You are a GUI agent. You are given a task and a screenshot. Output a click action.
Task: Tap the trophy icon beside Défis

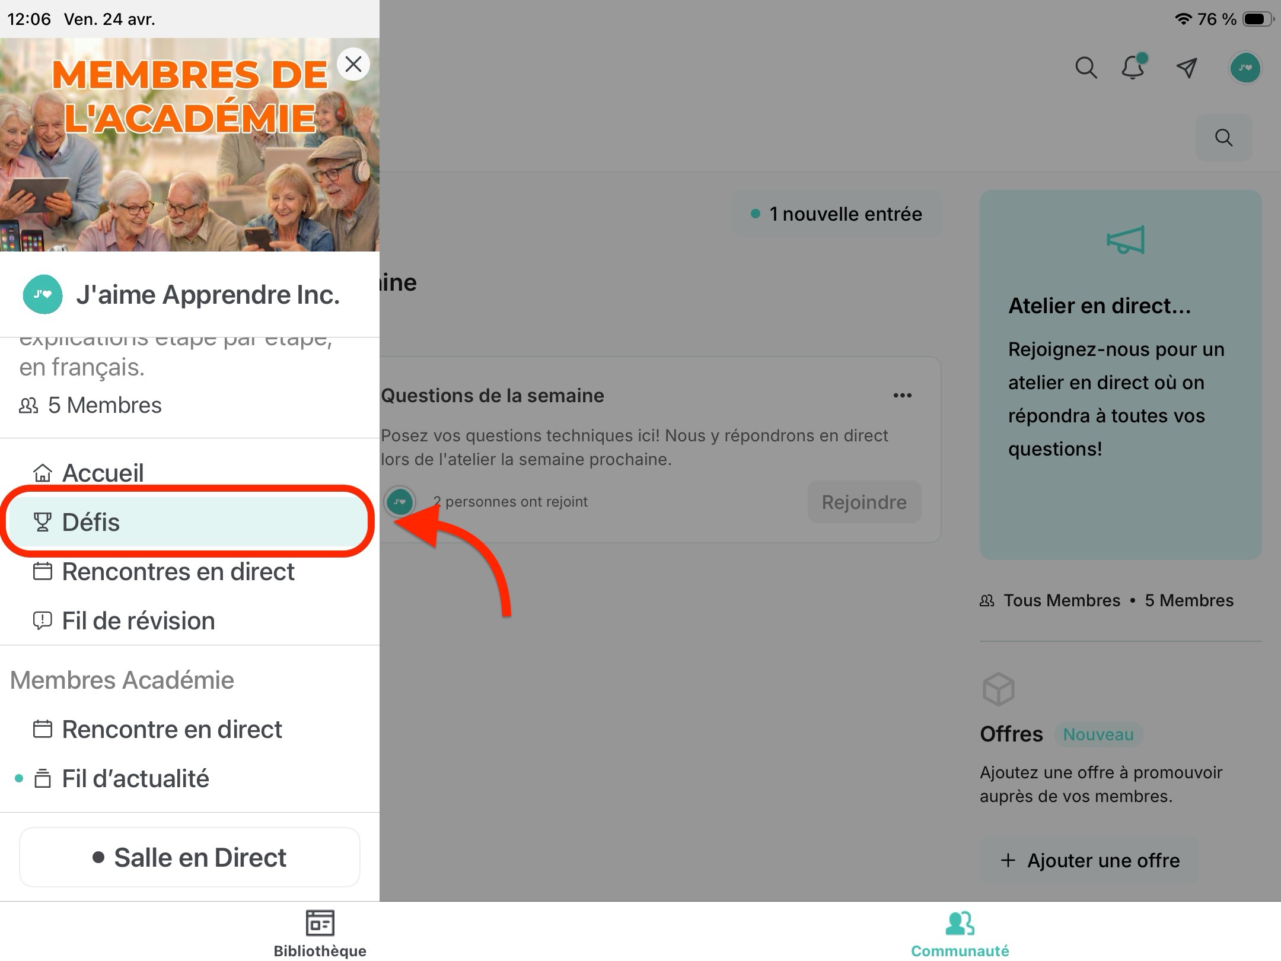click(x=42, y=522)
